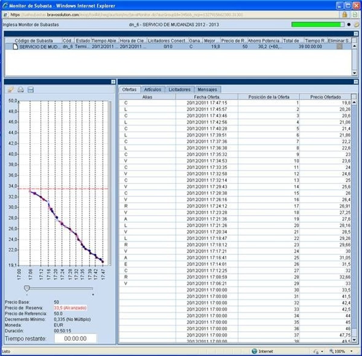Click the offers table scroll-down arrow
362x356 pixels.
coord(354,341)
